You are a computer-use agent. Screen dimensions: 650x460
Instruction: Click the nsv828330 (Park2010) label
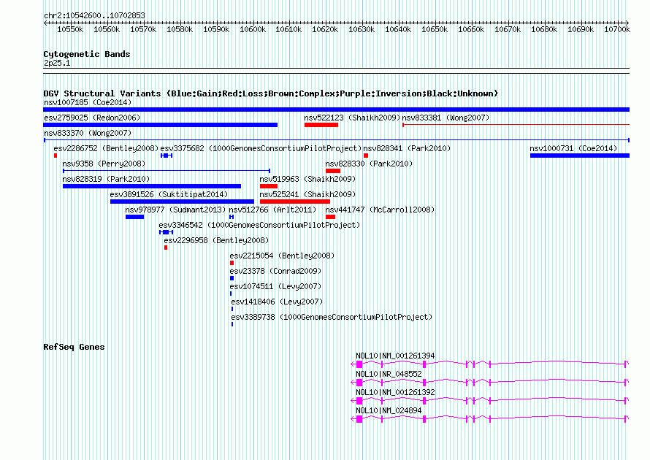point(369,164)
